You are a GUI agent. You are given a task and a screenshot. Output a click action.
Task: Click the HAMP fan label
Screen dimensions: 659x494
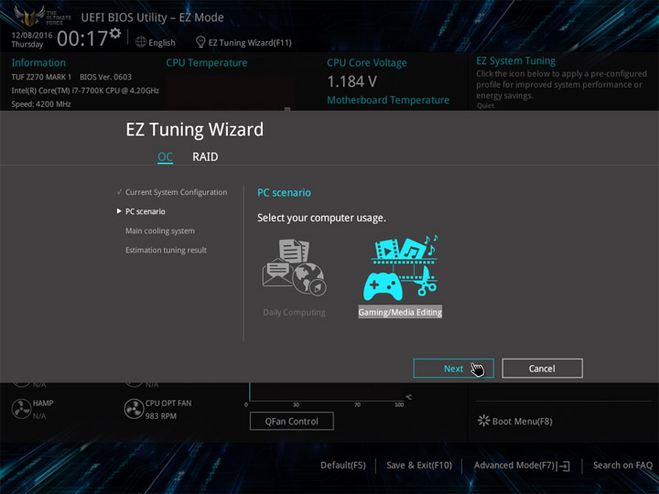[43, 403]
